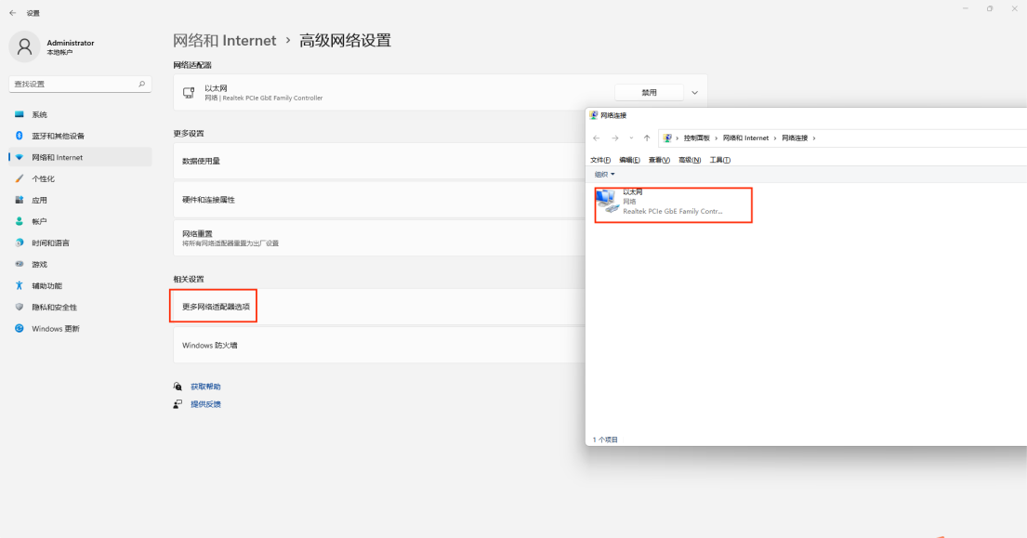
Task: Click the Settings back arrow
Action: [x=12, y=13]
